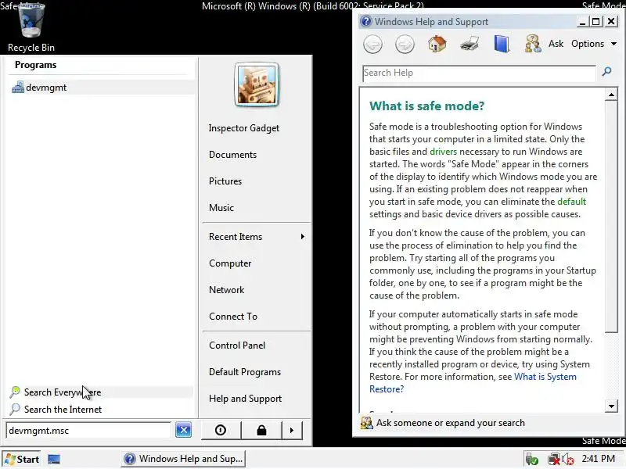Image resolution: width=626 pixels, height=469 pixels.
Task: Select Search the Internet option
Action: tap(101, 409)
